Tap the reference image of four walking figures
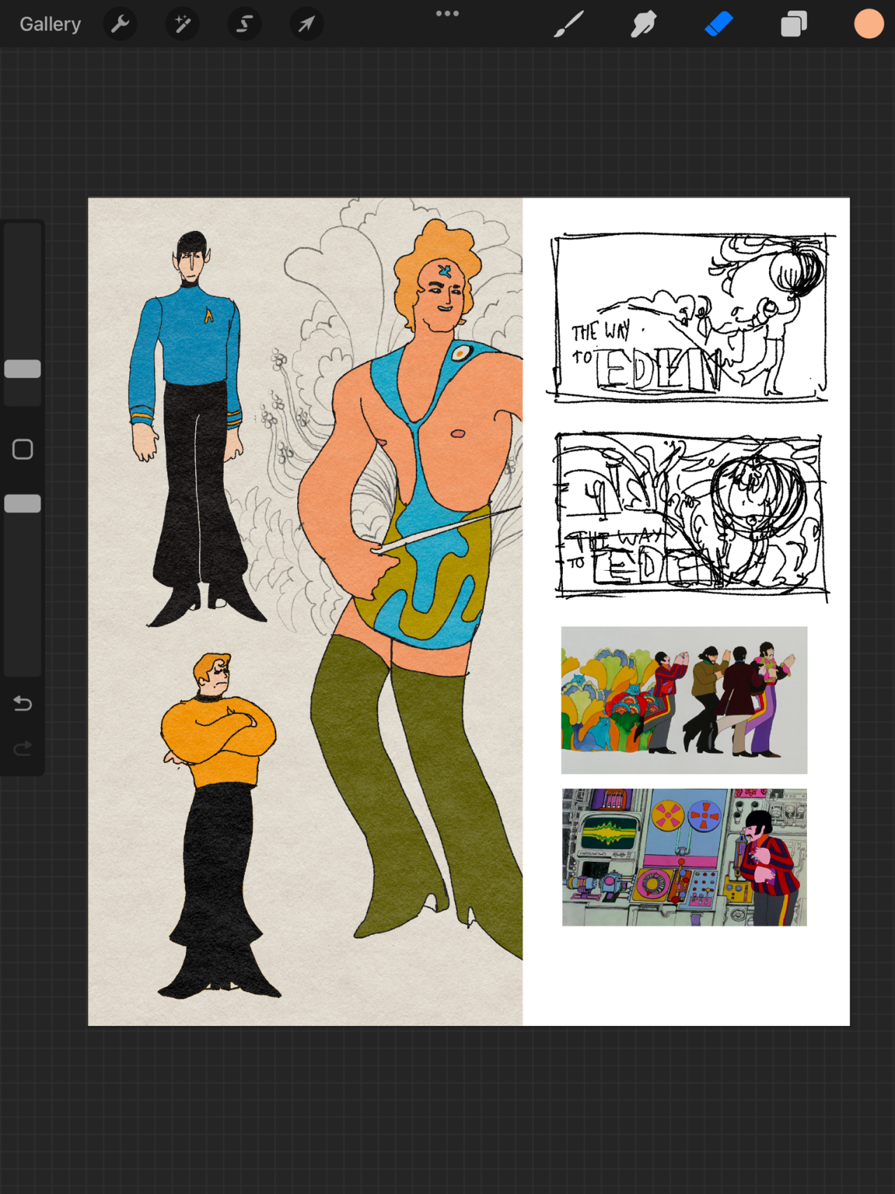This screenshot has height=1194, width=895. (x=684, y=700)
